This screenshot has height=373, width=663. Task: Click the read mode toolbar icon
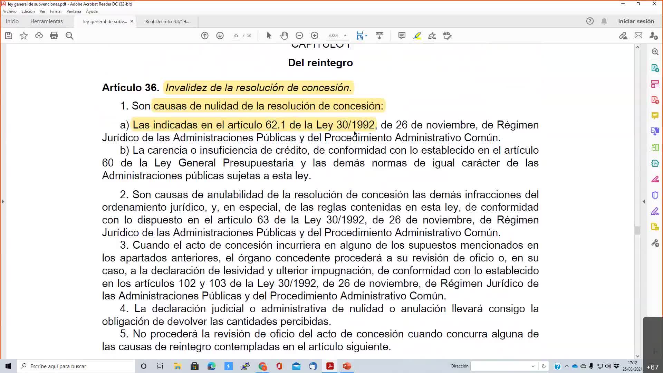[x=379, y=36]
